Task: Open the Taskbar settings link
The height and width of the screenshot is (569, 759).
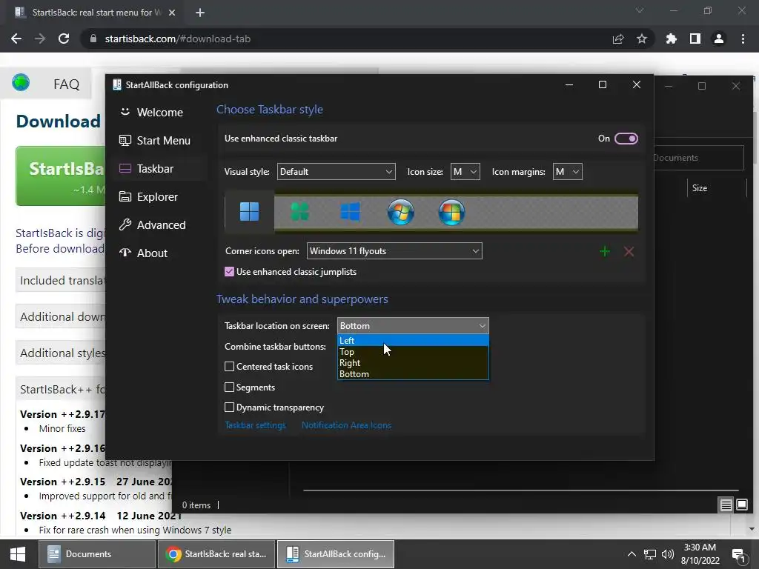Action: 255,425
